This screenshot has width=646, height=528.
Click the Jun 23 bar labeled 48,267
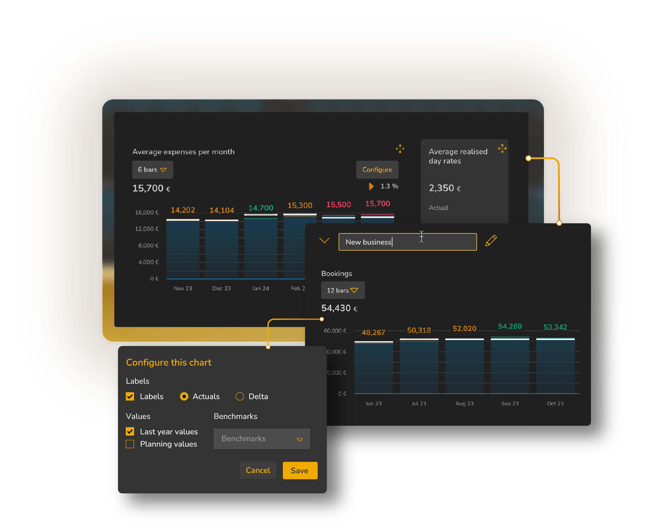pos(373,368)
